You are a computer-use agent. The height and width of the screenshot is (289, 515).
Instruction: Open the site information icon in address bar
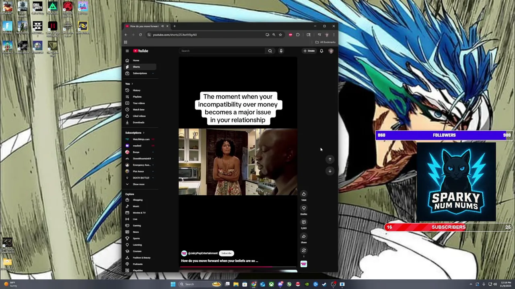[149, 35]
